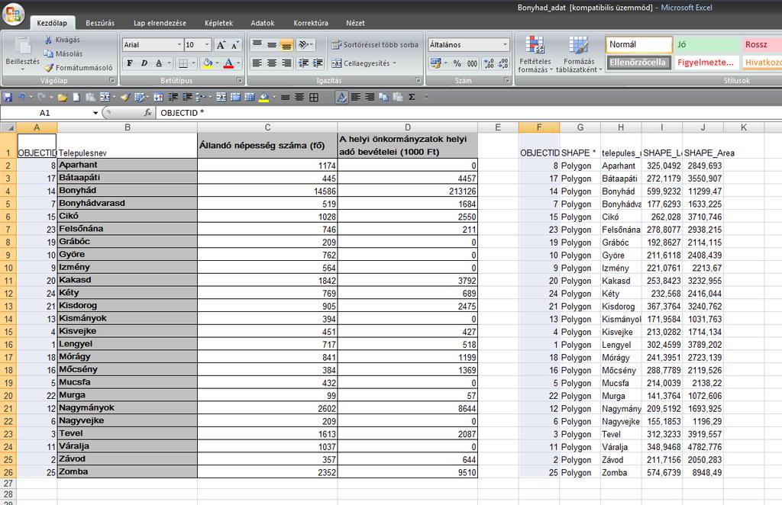Toggle middle vertical alignment
The height and width of the screenshot is (505, 782).
(272, 45)
